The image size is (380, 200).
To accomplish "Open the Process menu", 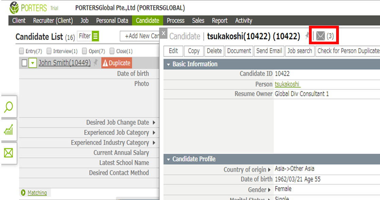I will point(175,21).
